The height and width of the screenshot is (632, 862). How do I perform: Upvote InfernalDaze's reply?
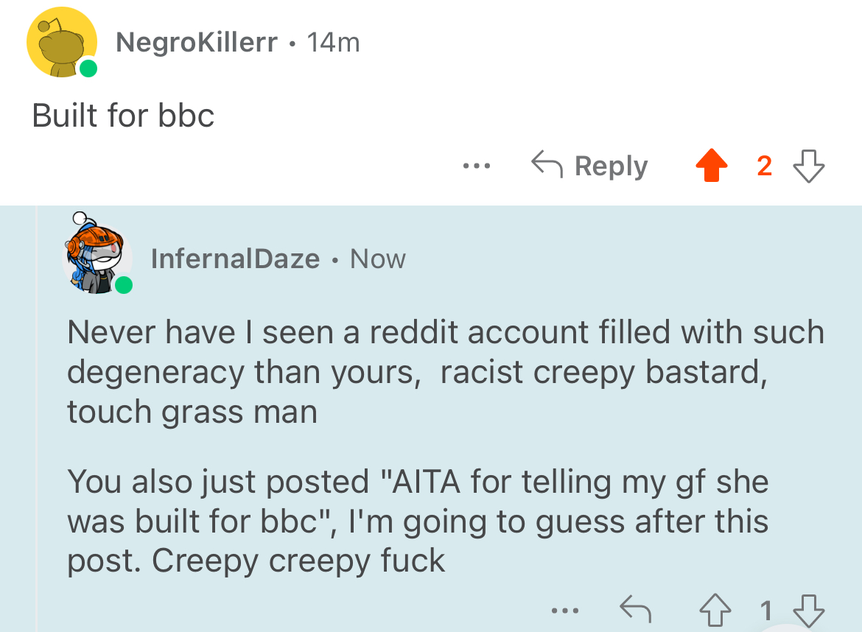tap(715, 610)
